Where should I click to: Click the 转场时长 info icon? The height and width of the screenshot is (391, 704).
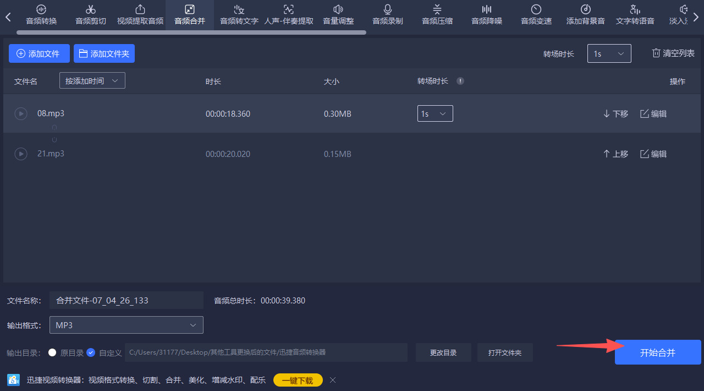click(x=460, y=81)
